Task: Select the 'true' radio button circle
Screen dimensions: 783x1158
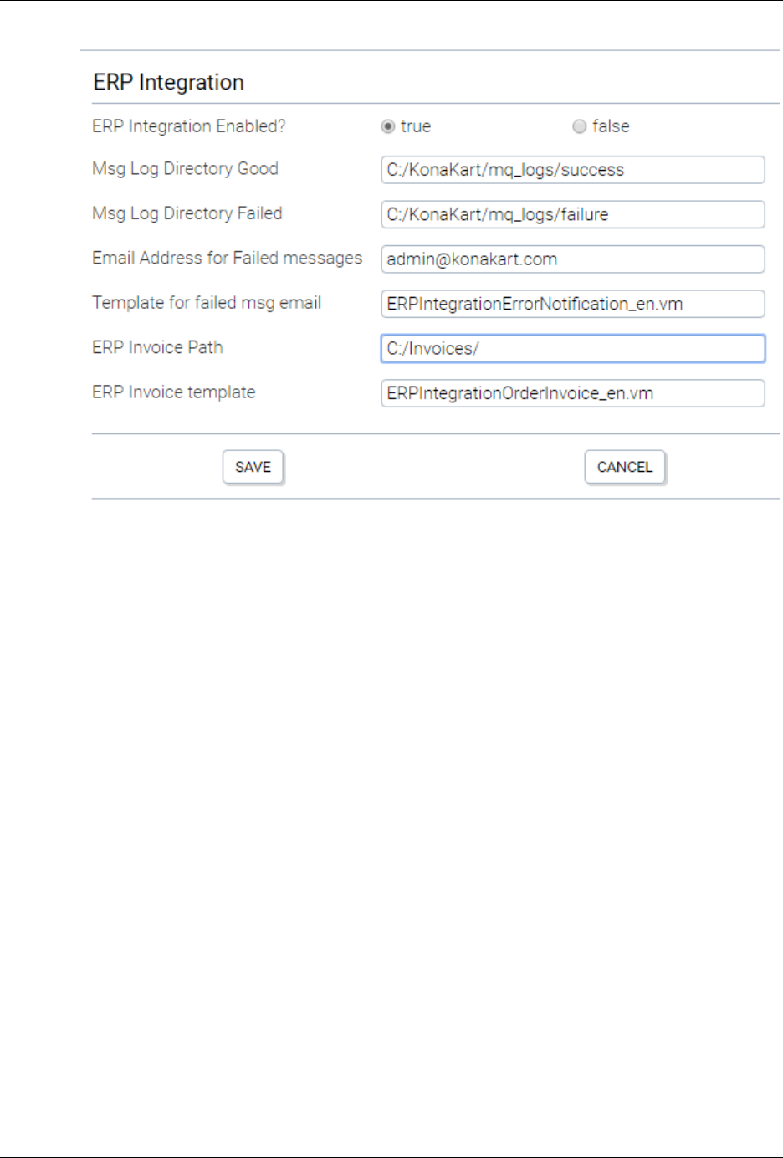Action: [387, 126]
